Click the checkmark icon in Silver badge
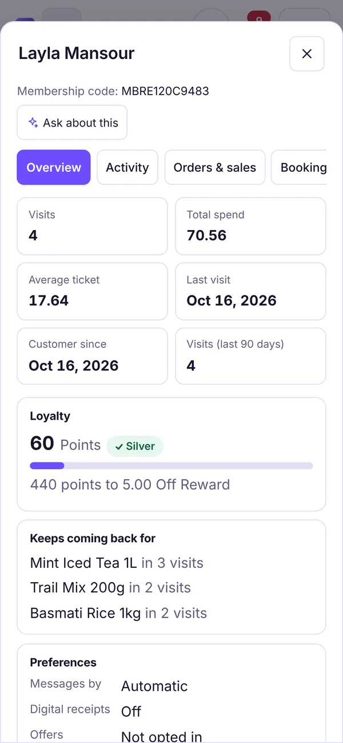 pyautogui.click(x=119, y=446)
